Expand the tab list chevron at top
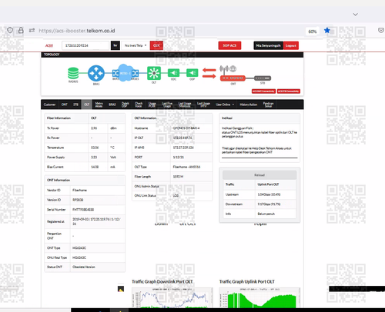385x312 pixels. (x=356, y=15)
